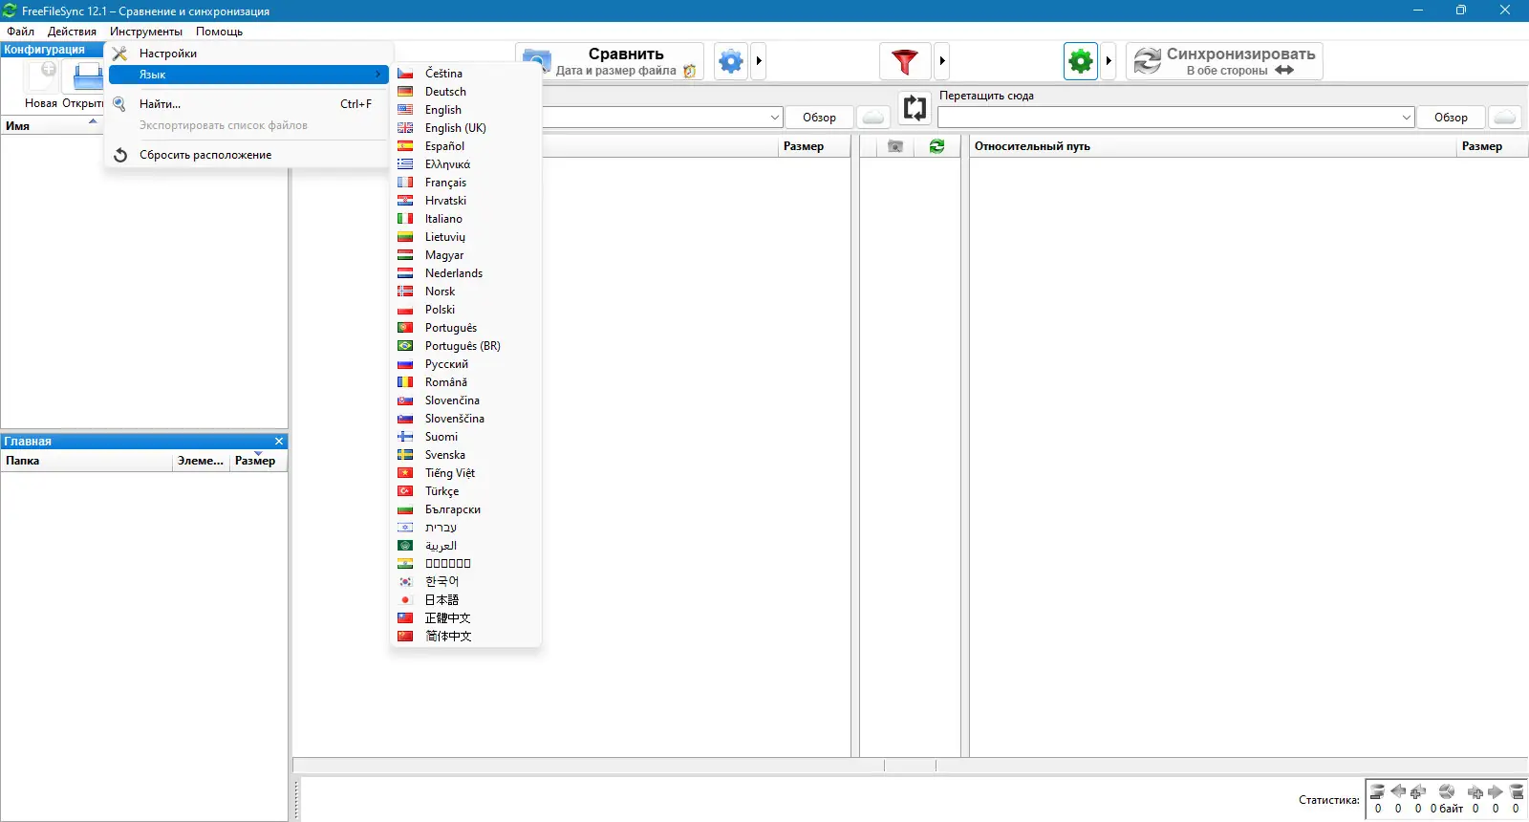This screenshot has width=1529, height=822.
Task: Expand the comparison settings arrow dropdown
Action: pyautogui.click(x=759, y=61)
